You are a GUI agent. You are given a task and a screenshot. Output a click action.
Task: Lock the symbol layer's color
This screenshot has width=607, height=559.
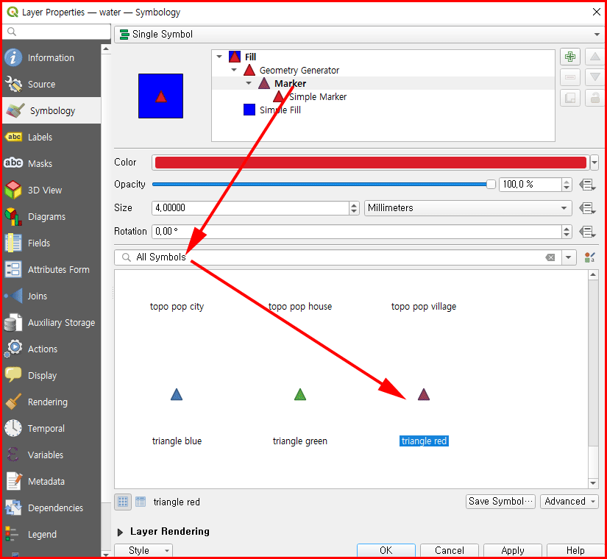tap(594, 98)
